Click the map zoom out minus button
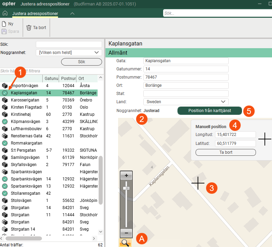The image size is (272, 247). [126, 233]
